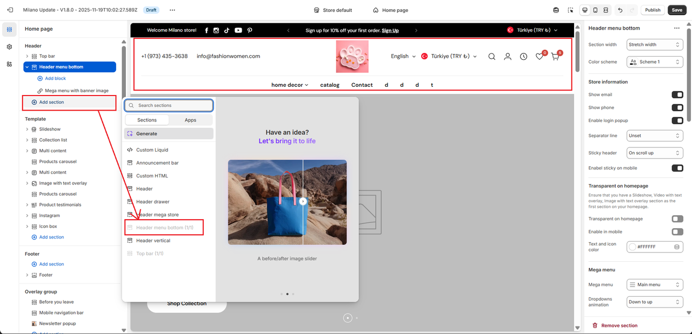Image resolution: width=692 pixels, height=334 pixels.
Task: Select Announcement bar from section list
Action: tap(169, 163)
